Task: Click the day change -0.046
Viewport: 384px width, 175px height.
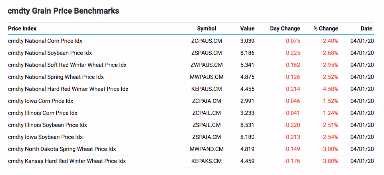Action: (292, 101)
